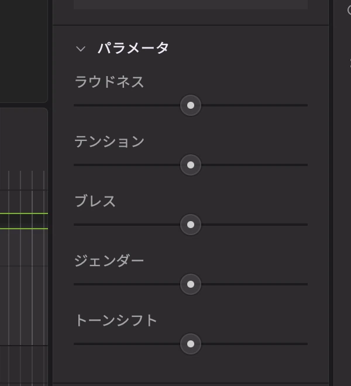
Task: Set ラウドネス slider to its minimum end
Action: 75,105
